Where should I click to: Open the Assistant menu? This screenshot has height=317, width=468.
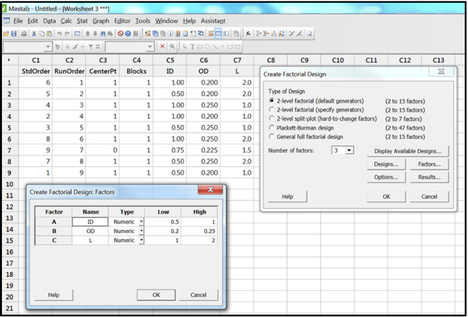(213, 21)
